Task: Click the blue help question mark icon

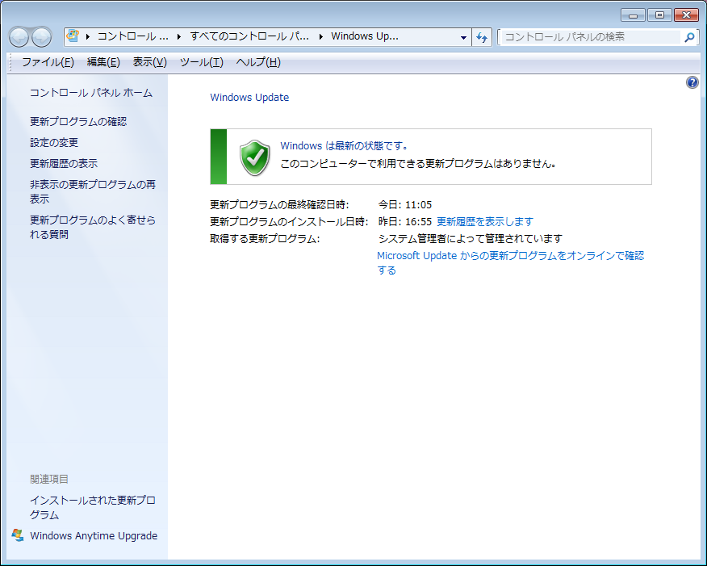Action: [x=692, y=82]
